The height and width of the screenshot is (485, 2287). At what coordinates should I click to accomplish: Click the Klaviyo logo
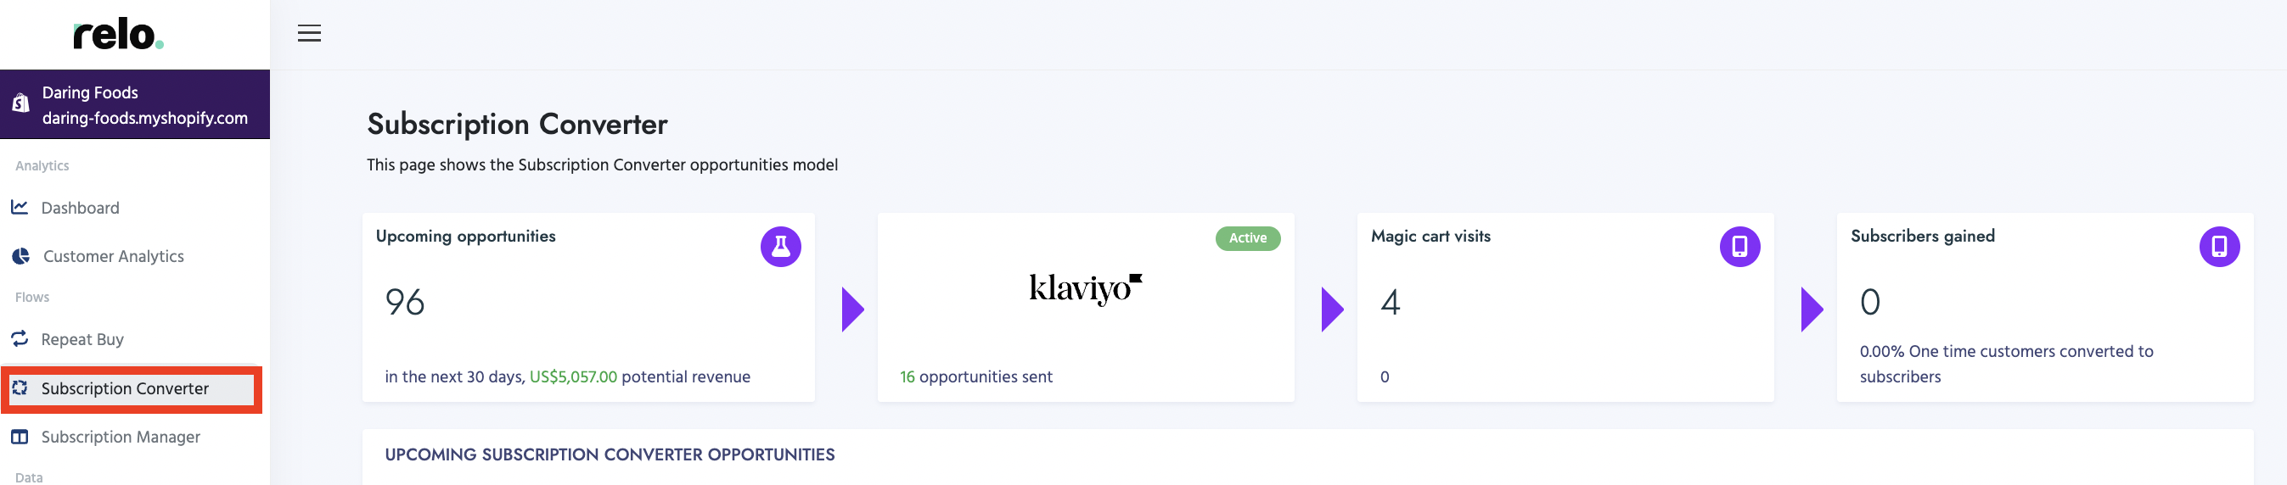[1085, 289]
